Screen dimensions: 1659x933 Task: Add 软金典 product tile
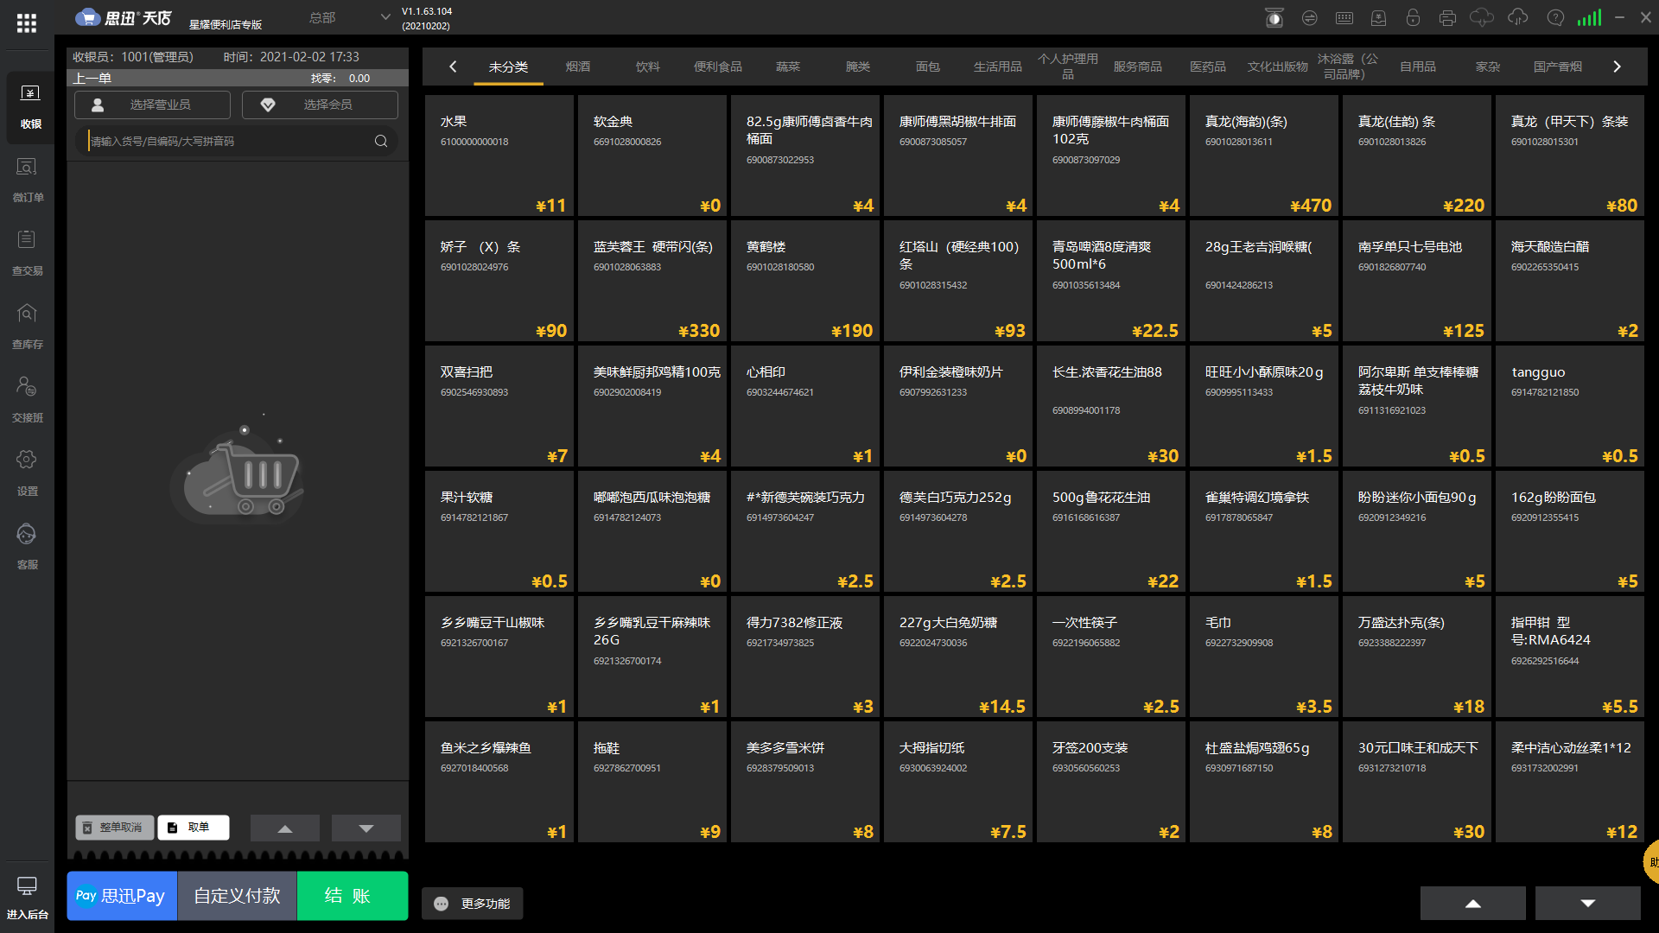pyautogui.click(x=652, y=155)
